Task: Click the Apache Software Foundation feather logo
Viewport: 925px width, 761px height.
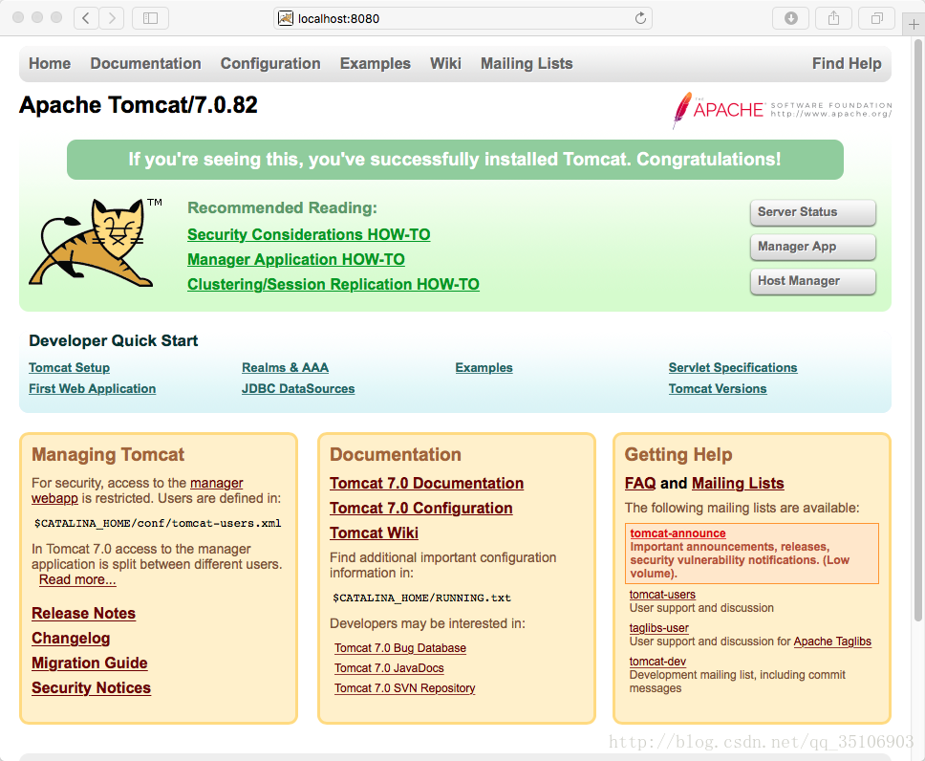Action: point(782,110)
